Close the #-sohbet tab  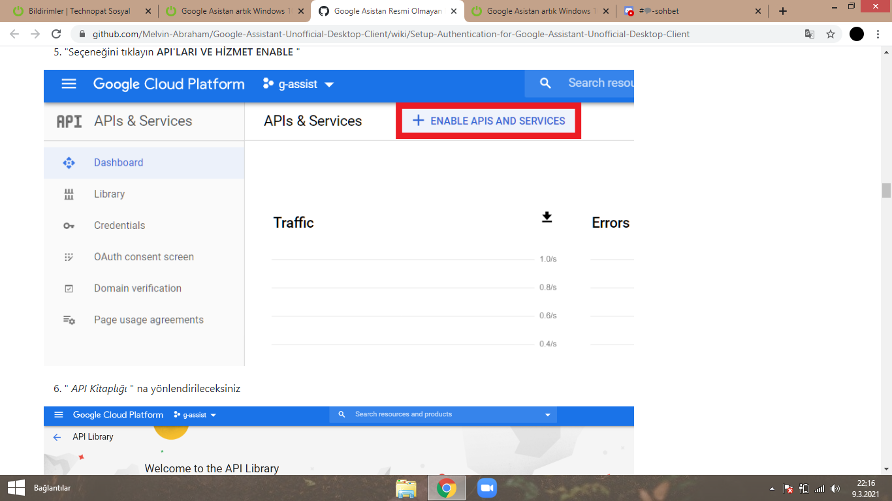pyautogui.click(x=758, y=11)
